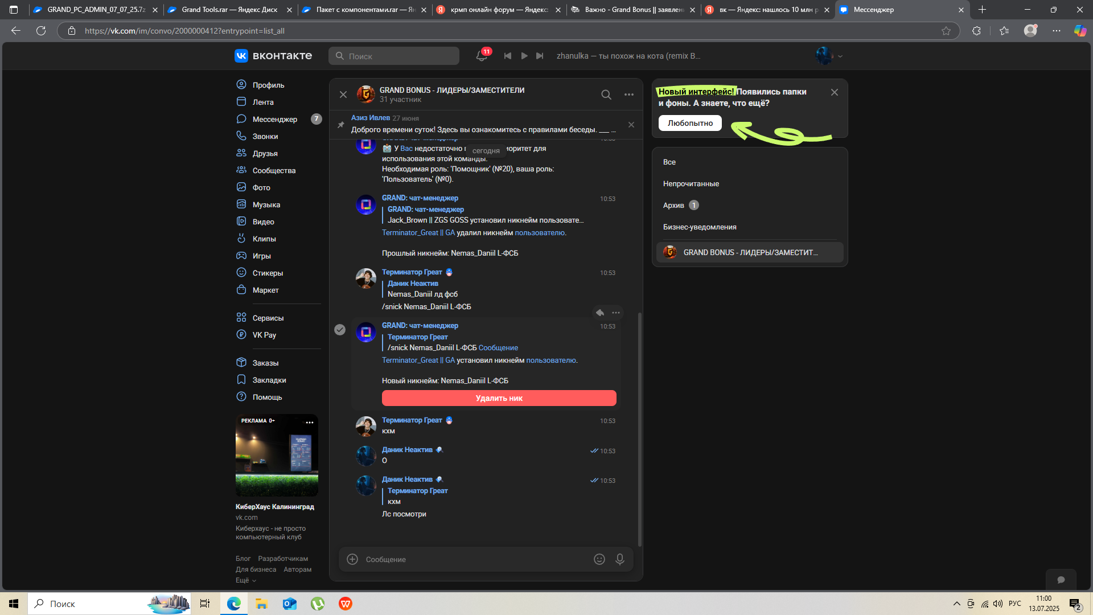Screen dimensions: 1093x615
Task: Click the VK Pay icon
Action: (241, 335)
